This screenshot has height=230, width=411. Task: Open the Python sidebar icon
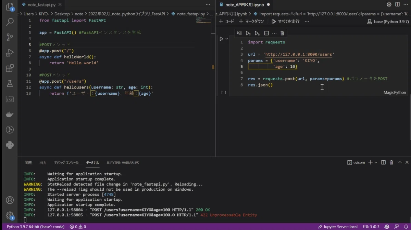[x=10, y=145]
